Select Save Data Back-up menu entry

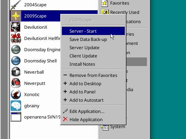click(93, 39)
